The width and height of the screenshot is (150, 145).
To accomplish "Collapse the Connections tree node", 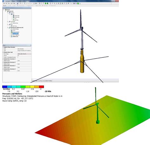I will click(x=8, y=22).
